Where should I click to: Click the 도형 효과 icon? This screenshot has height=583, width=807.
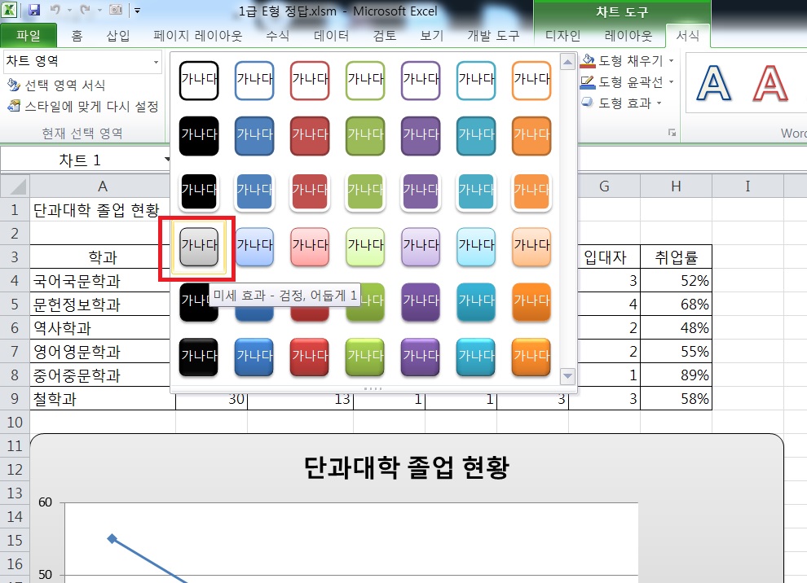pyautogui.click(x=589, y=103)
